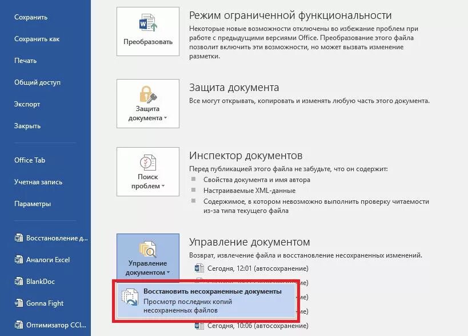Click the recover unsaved documents icon

pyautogui.click(x=130, y=297)
